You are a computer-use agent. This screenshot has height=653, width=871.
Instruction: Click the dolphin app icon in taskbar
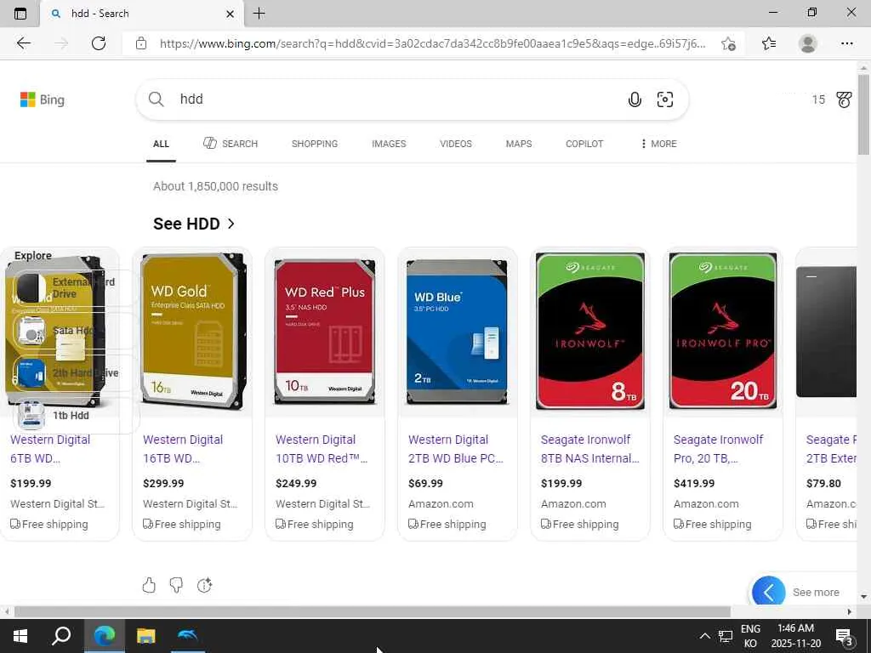pyautogui.click(x=188, y=634)
